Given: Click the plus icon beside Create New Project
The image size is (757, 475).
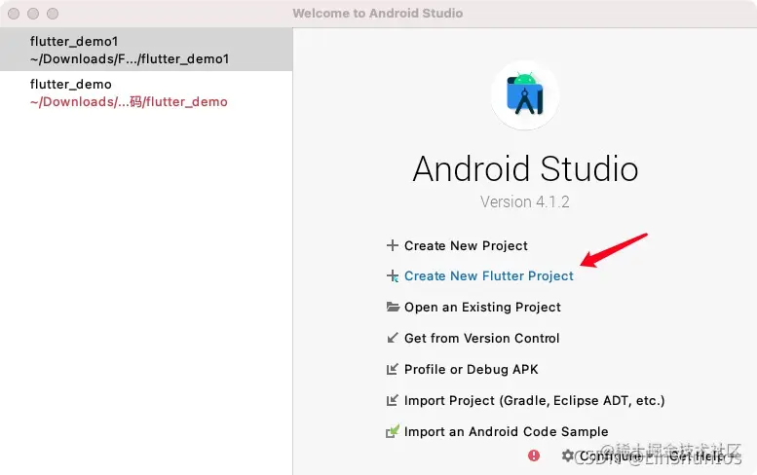Looking at the screenshot, I should 392,245.
